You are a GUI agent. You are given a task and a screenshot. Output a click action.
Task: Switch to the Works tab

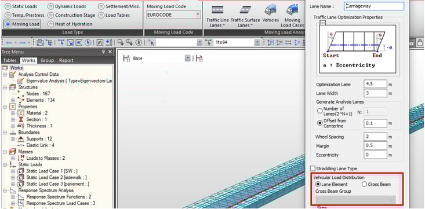coord(28,60)
